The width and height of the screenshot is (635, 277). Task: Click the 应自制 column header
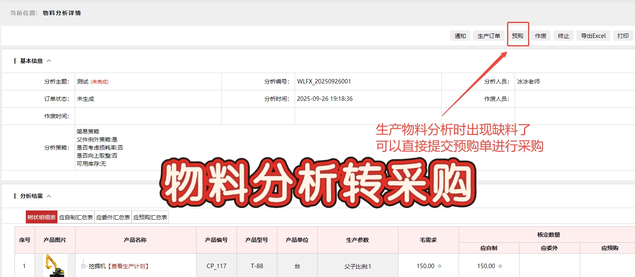click(489, 248)
